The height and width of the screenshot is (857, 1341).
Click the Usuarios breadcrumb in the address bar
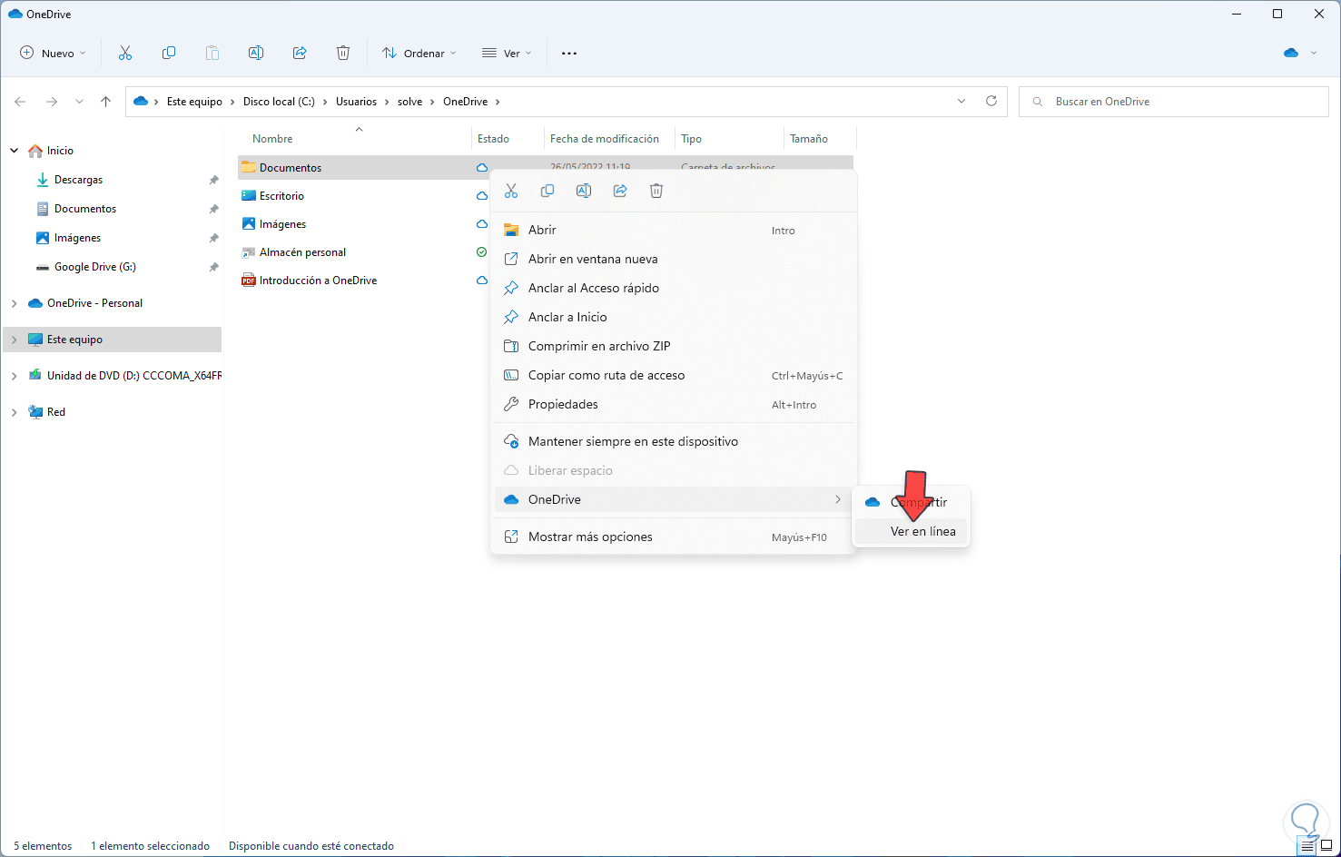tap(356, 102)
